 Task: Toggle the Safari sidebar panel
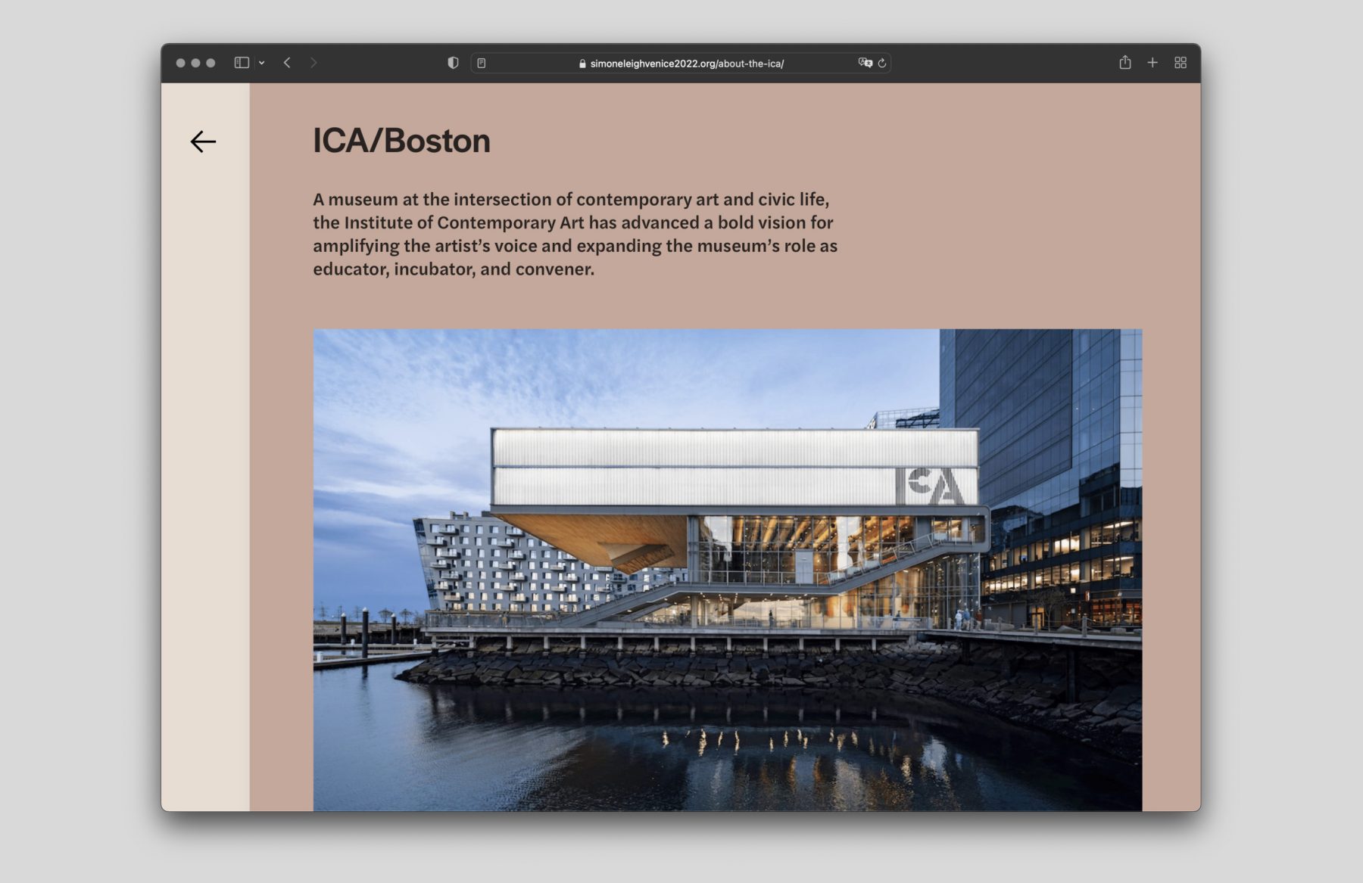tap(242, 63)
